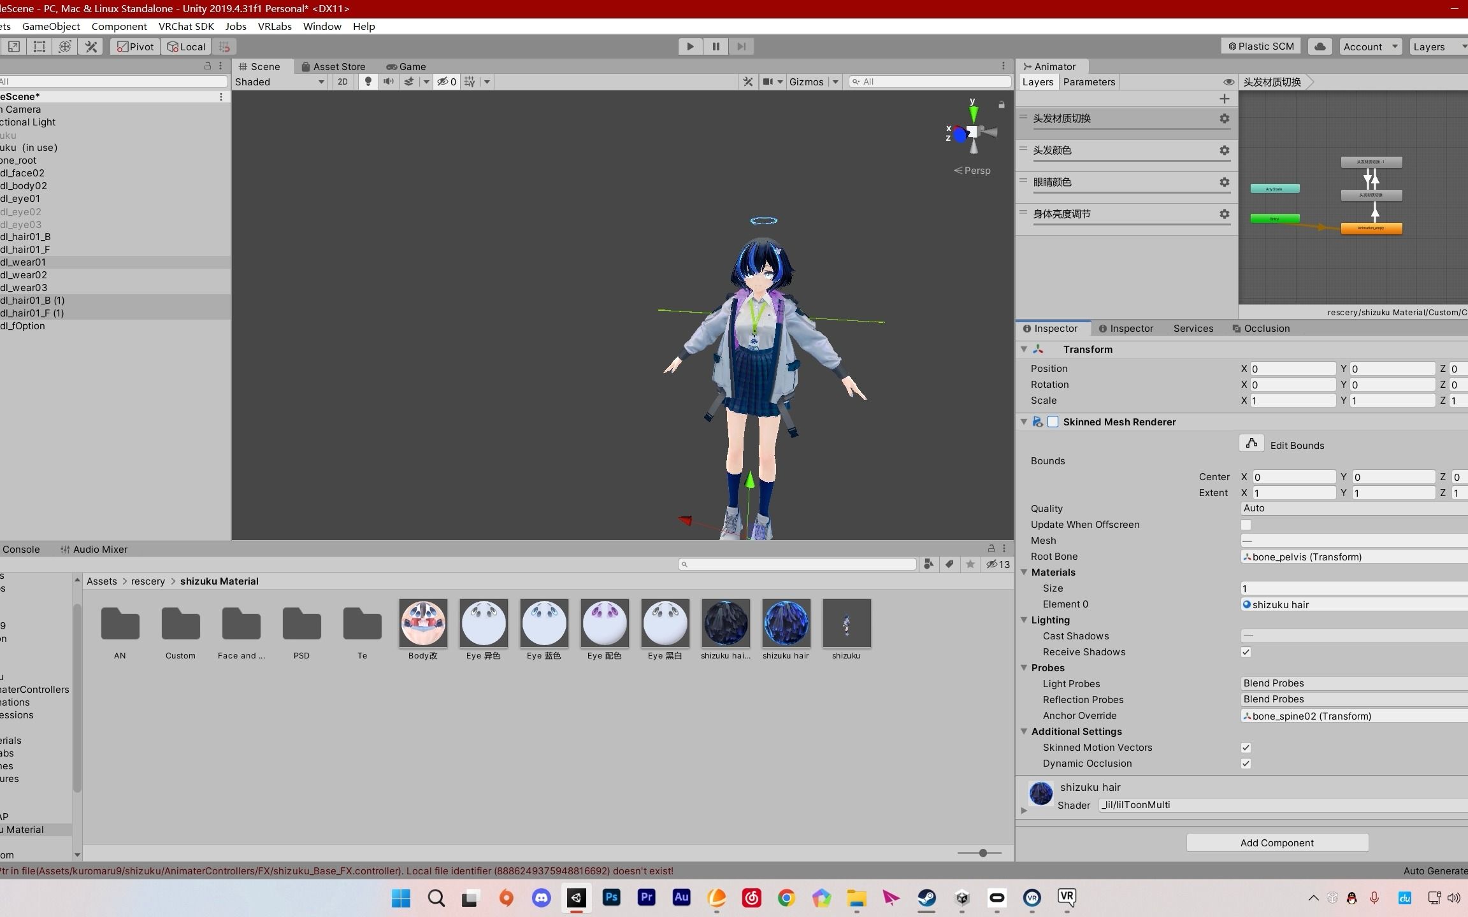Click the Unity Collaborate cloud icon
This screenshot has height=917, width=1468.
coord(1320,46)
